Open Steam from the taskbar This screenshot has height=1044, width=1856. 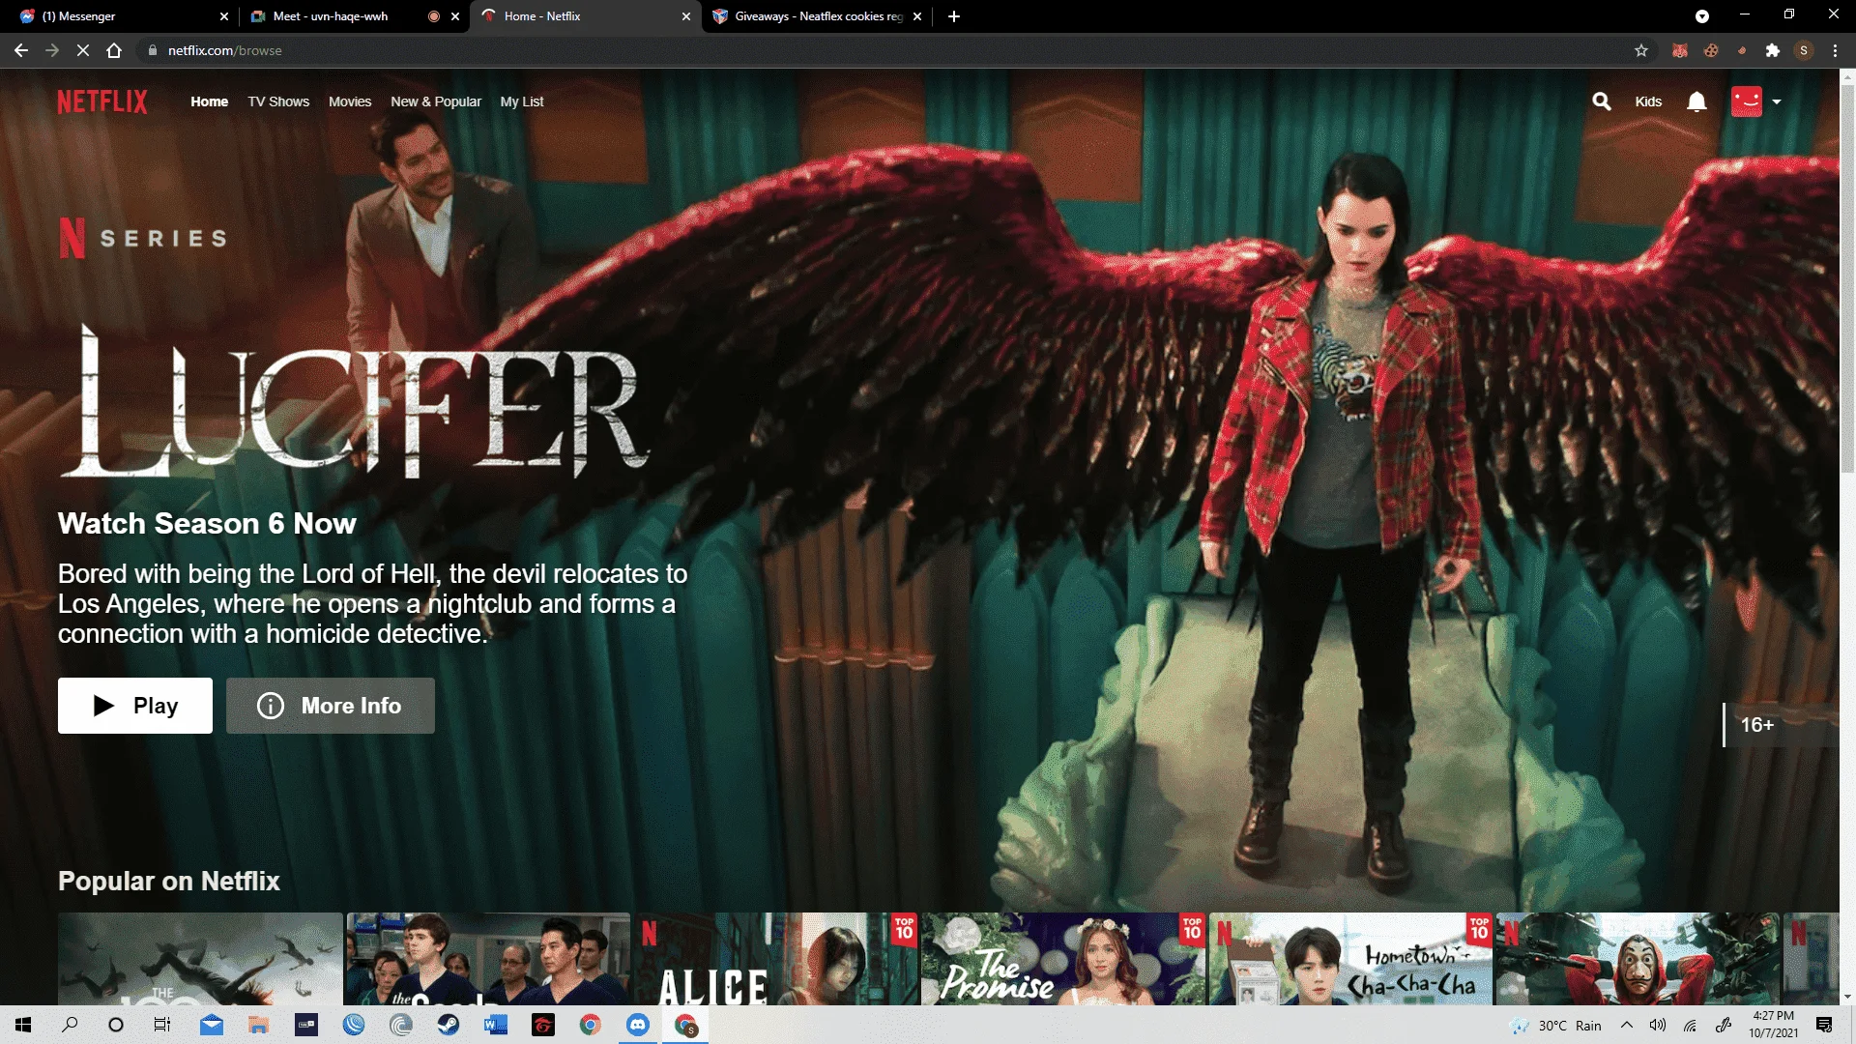[x=449, y=1025]
